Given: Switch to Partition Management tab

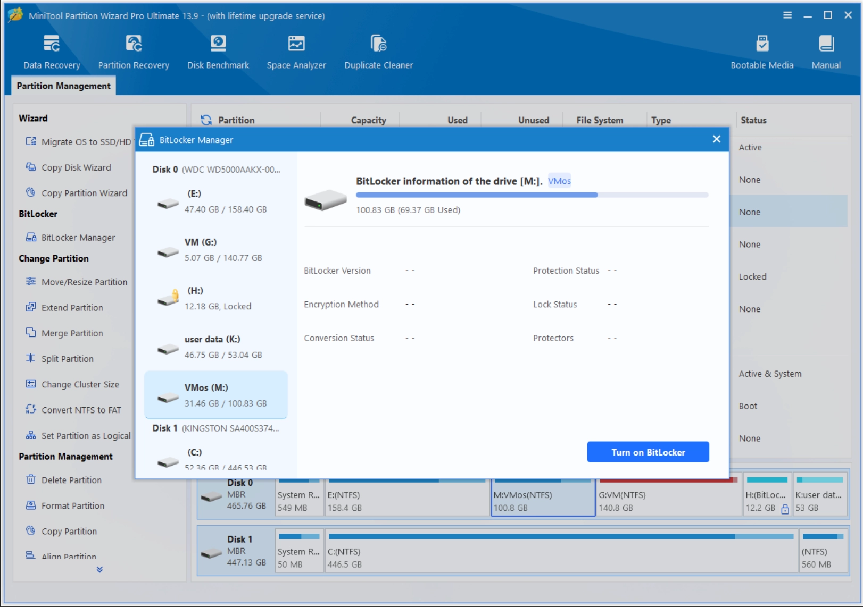Looking at the screenshot, I should tap(63, 86).
